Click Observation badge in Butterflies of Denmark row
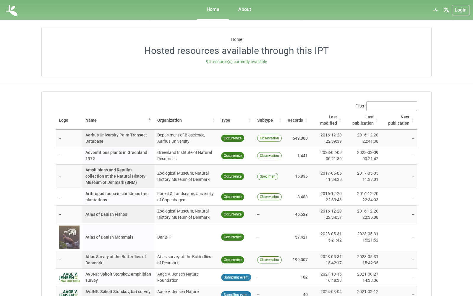The height and width of the screenshot is (296, 473). [269, 260]
